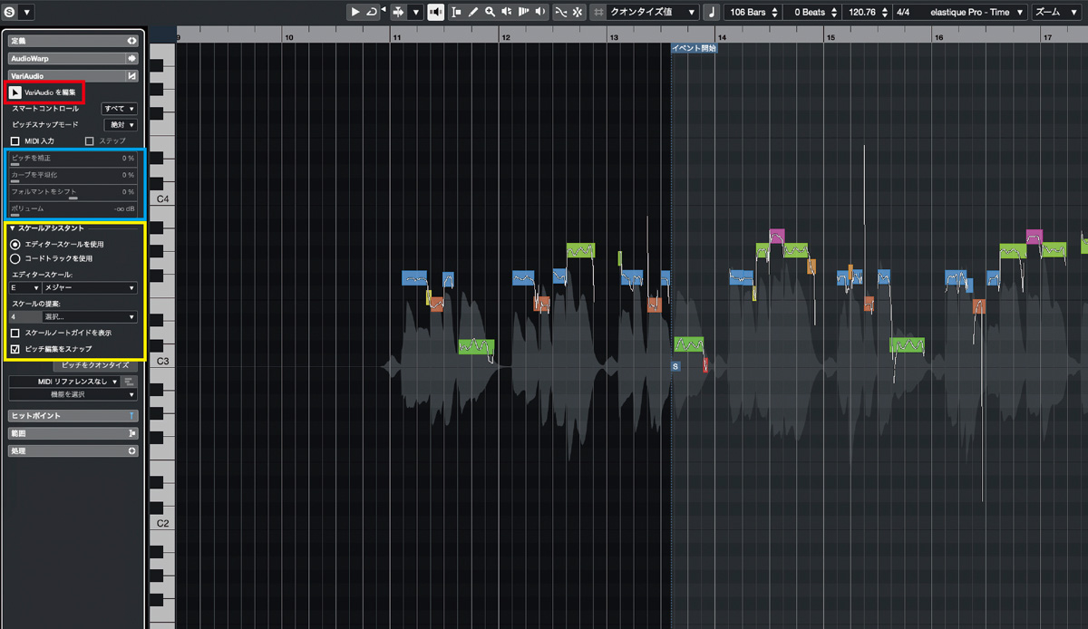Select the zoom magnifier tool
This screenshot has width=1088, height=629.
click(x=490, y=12)
